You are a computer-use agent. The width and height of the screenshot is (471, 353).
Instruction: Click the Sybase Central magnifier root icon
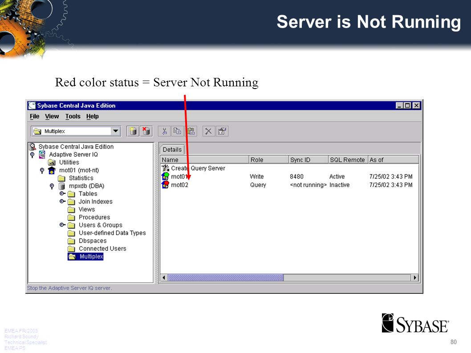(32, 146)
